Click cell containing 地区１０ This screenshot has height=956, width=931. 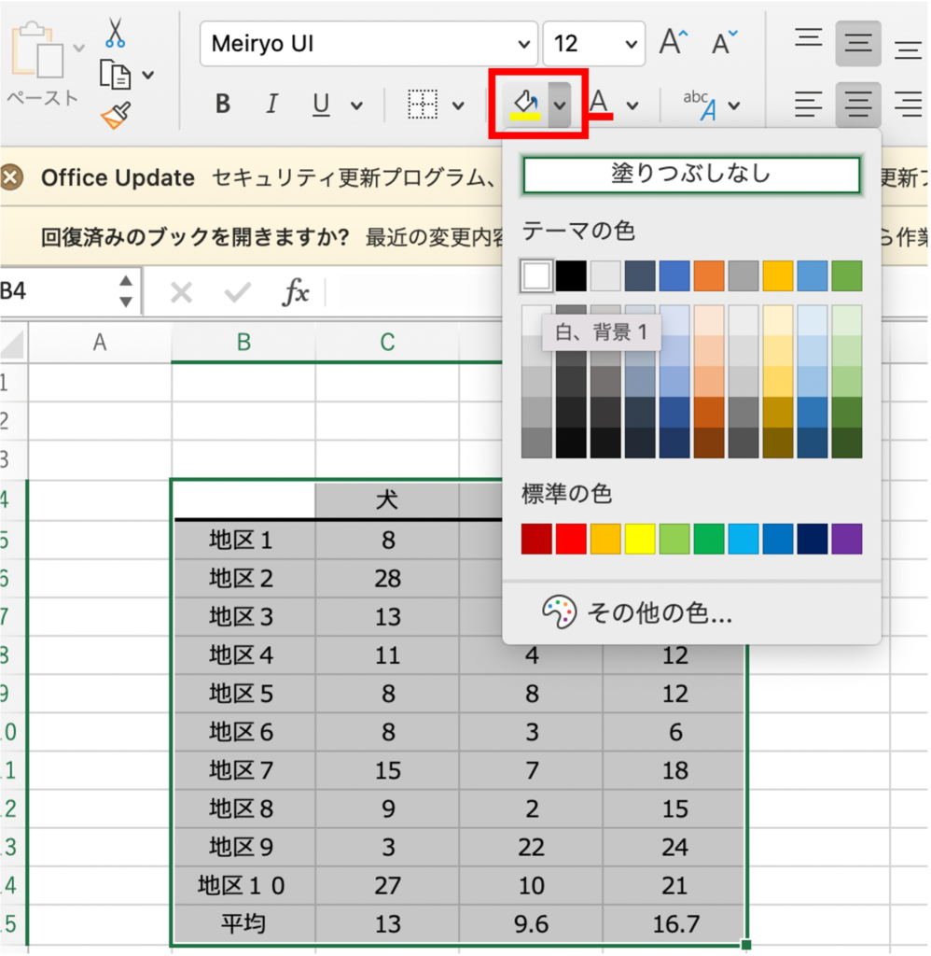(x=243, y=886)
